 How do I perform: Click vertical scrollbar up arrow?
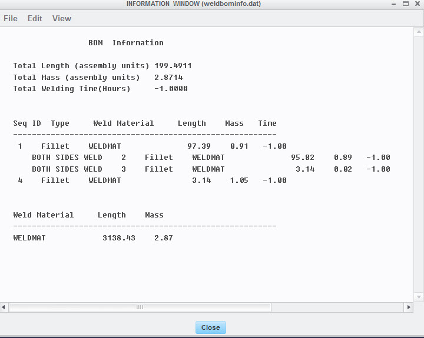419,32
